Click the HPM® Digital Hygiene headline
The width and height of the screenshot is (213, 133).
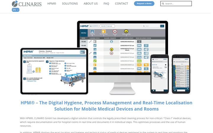coord(106,106)
